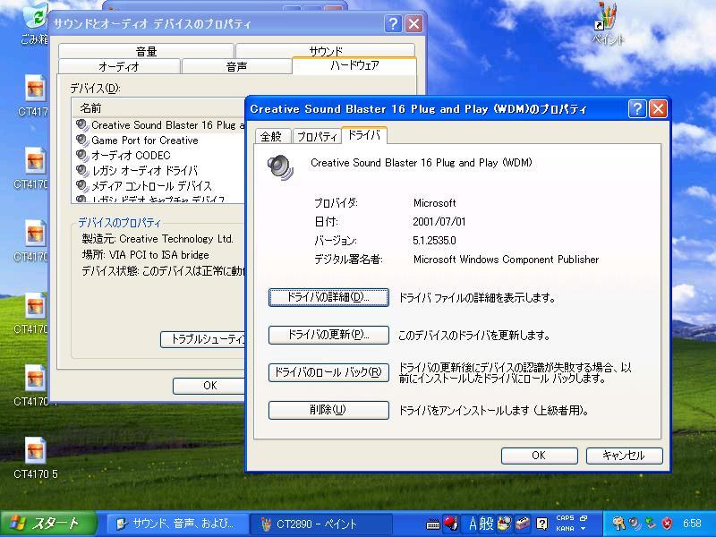Click the キャンセル button
Screen dimensions: 716x537
pyautogui.click(x=624, y=456)
